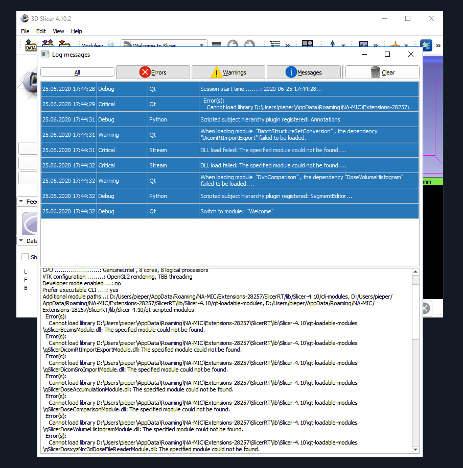Click the Errors filter with red X icon

tap(152, 72)
